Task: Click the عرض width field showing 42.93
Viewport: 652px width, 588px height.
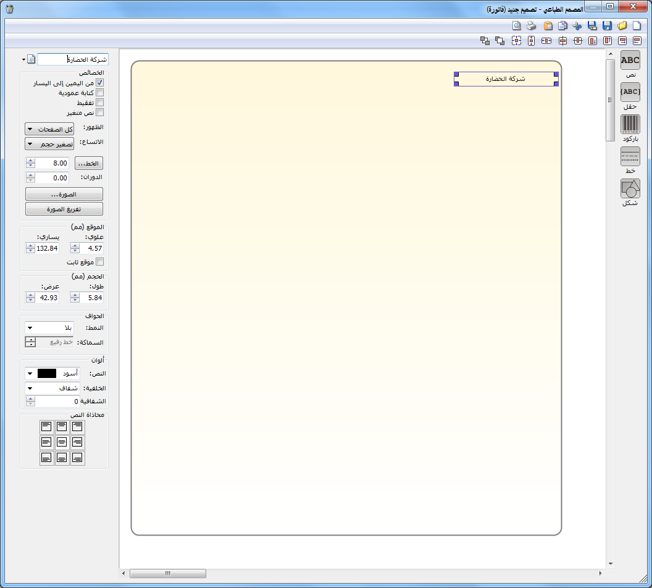Action: (46, 298)
